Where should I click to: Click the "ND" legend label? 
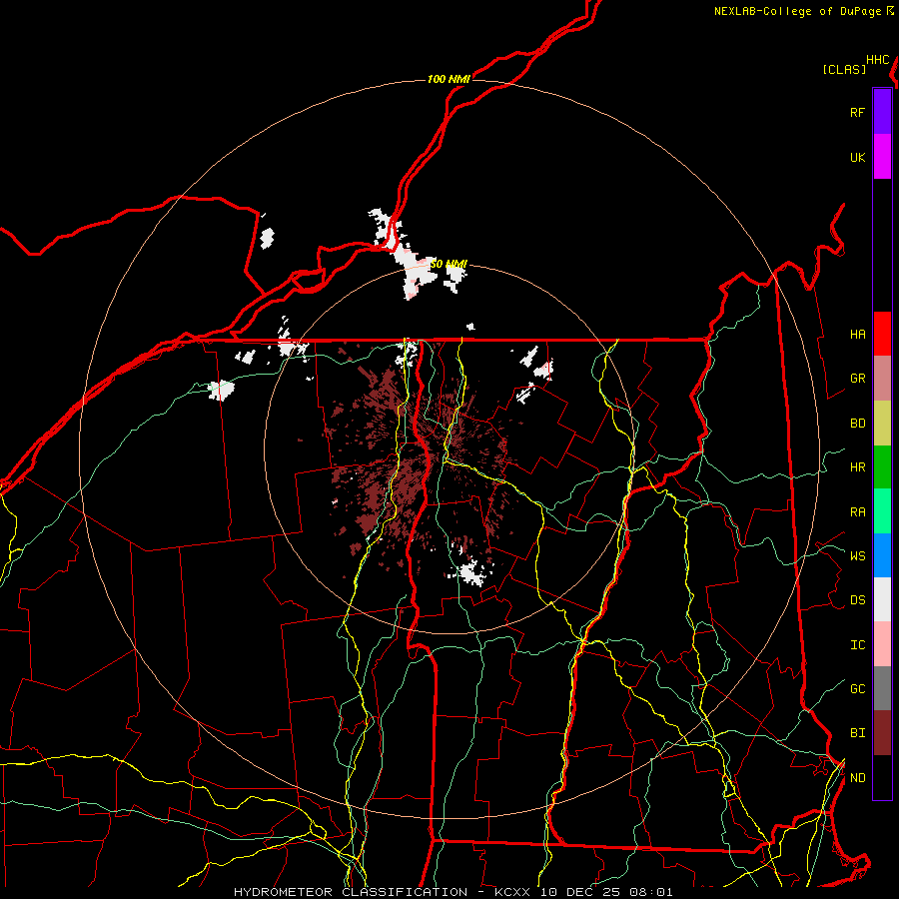point(857,778)
